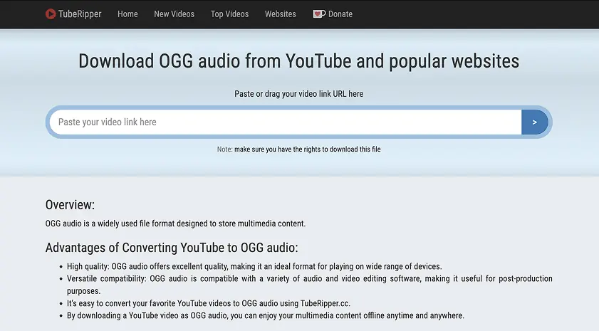Click the 'Versatile compatibility' bullet point
Screen dimensions: 599x331
(x=306, y=278)
